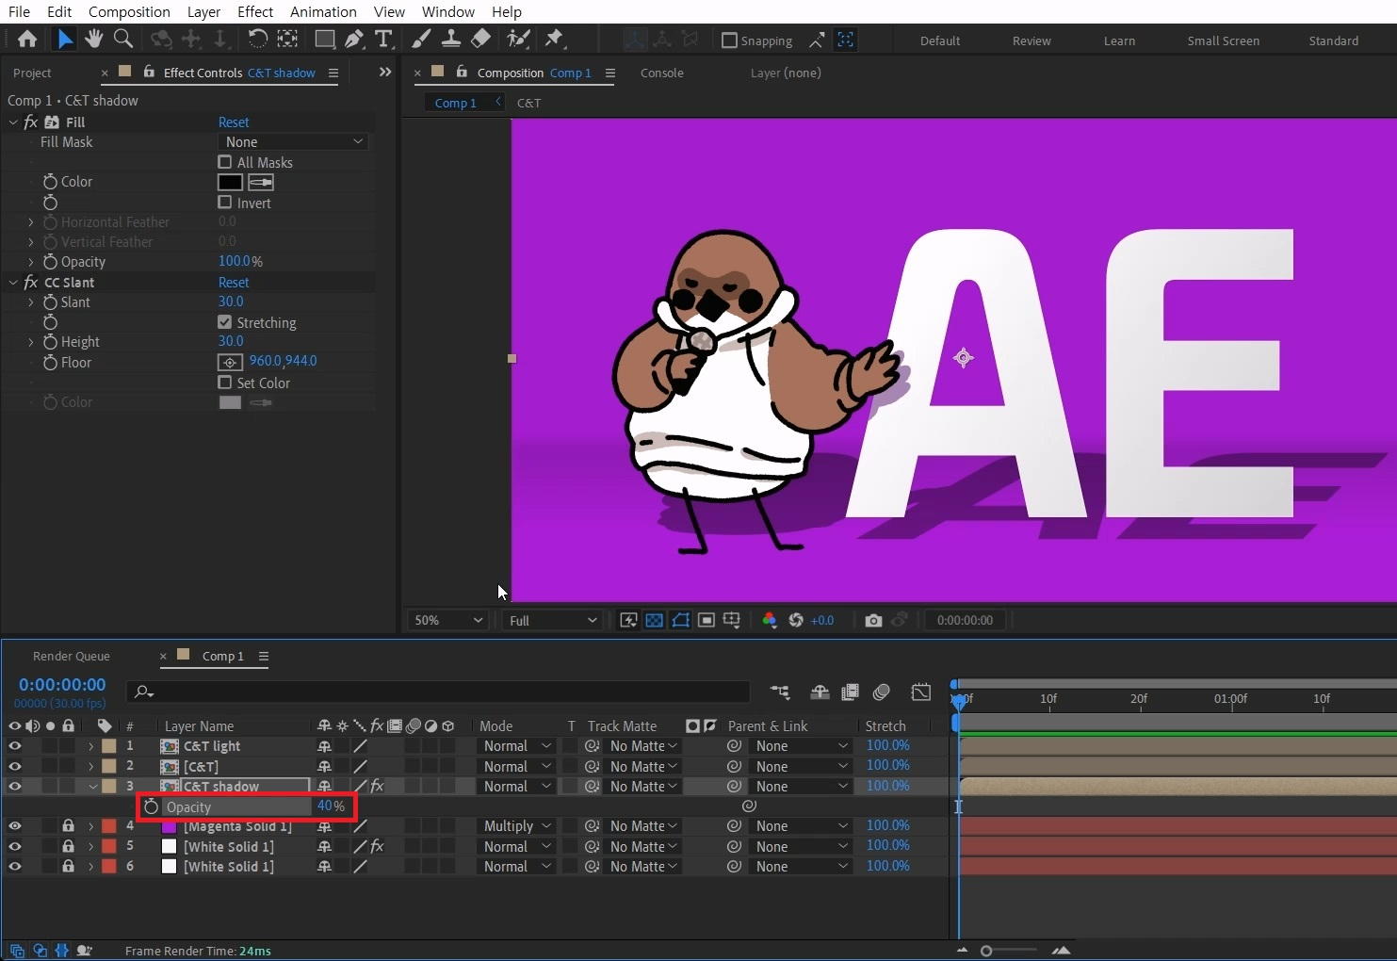Hide the C&T light layer
Viewport: 1397px width, 961px height.
14,746
